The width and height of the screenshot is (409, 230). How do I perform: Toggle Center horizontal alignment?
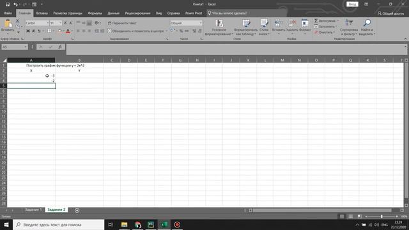coord(84,31)
